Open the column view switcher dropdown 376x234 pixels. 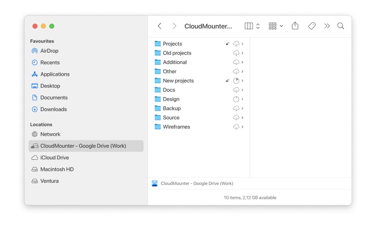252,26
